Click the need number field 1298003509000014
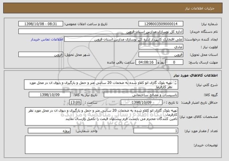The height and width of the screenshot is (161, 229). point(161,24)
